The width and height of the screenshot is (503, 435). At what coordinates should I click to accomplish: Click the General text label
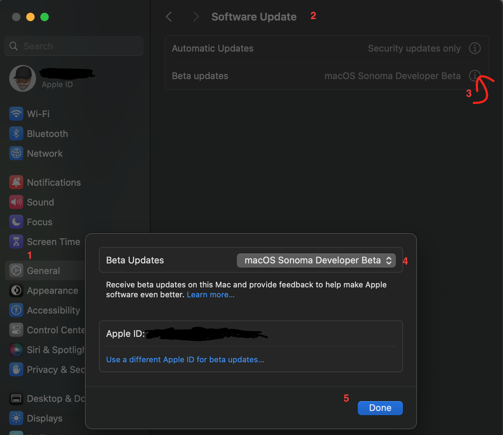click(43, 270)
